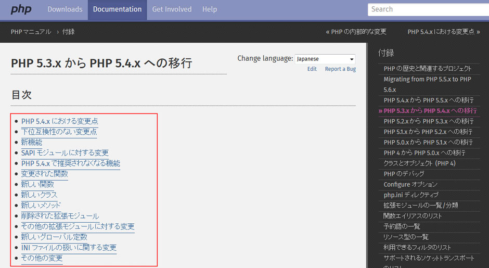This screenshot has width=489, height=268.
Task: Click the Report a Bug link
Action: coord(340,69)
